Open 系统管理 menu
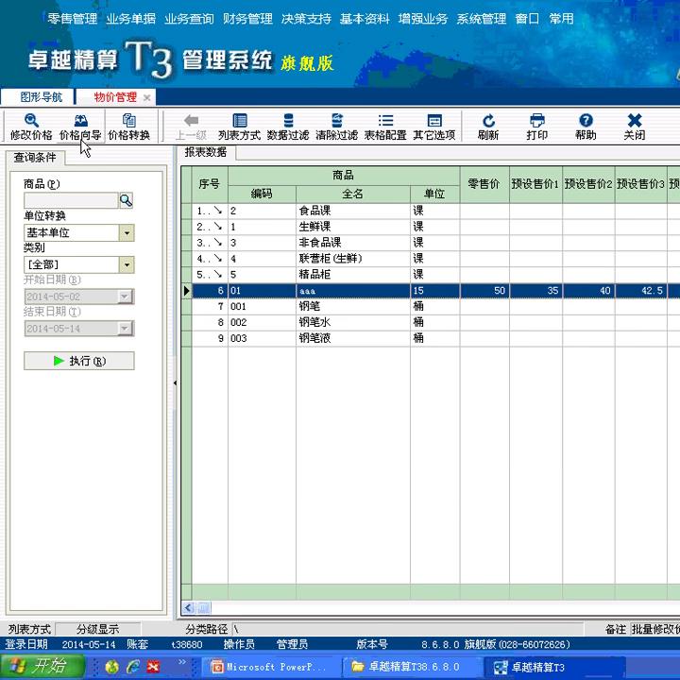 pos(482,19)
